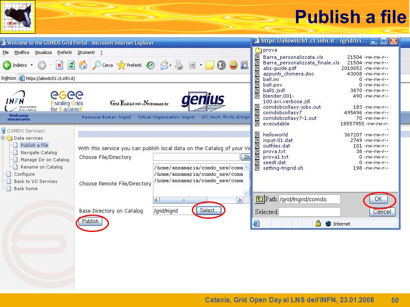Open Preferiti star favorites button
The width and height of the screenshot is (410, 307).
[x=129, y=65]
